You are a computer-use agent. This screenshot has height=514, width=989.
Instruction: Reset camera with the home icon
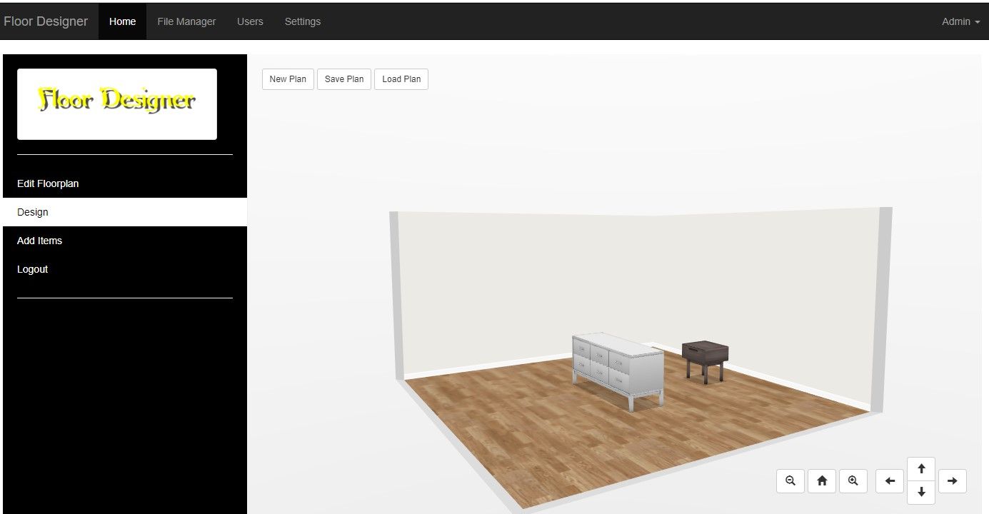coord(822,481)
